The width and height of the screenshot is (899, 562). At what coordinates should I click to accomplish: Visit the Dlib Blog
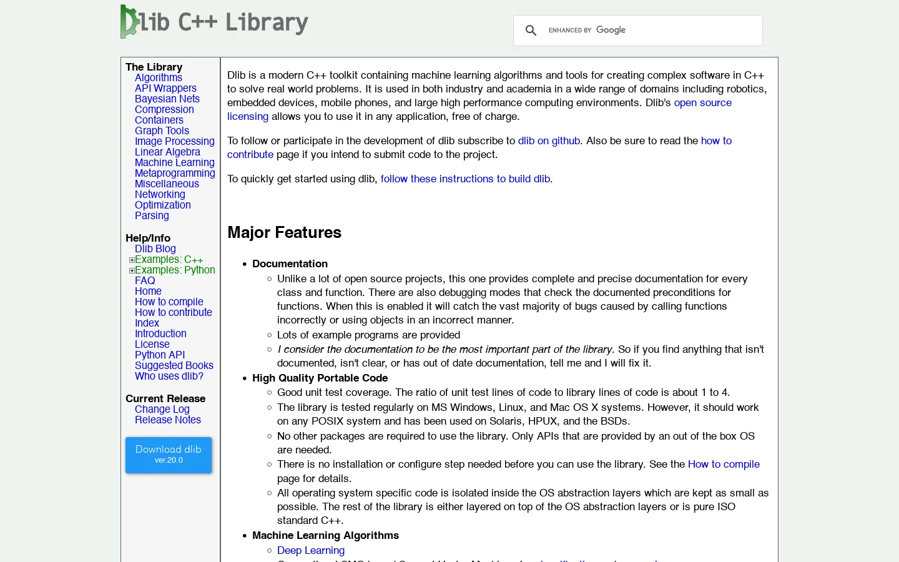point(155,249)
